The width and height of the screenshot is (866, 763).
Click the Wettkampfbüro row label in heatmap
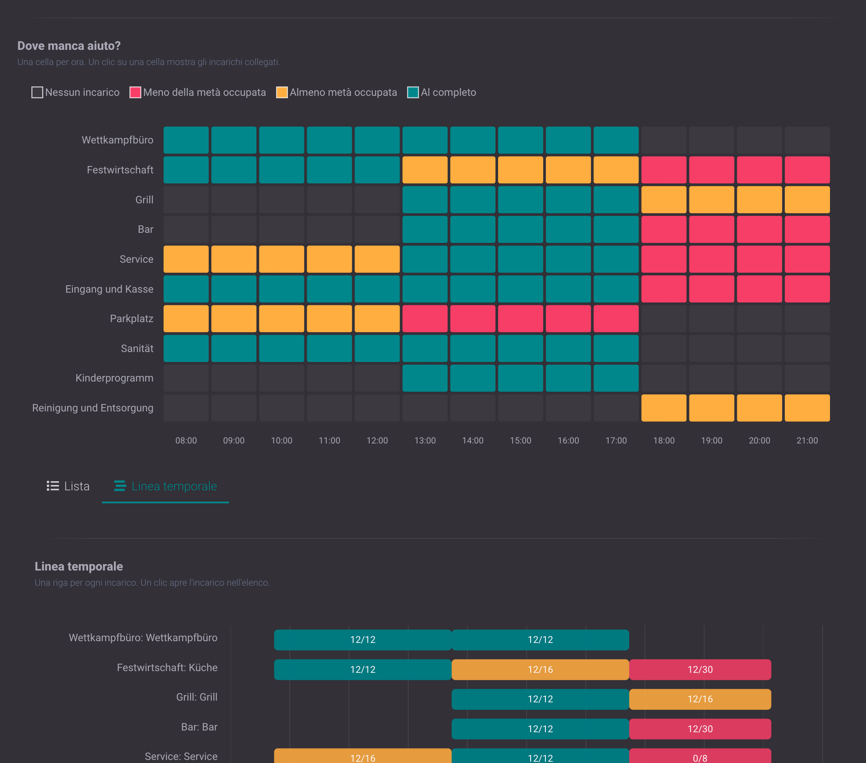pos(118,140)
